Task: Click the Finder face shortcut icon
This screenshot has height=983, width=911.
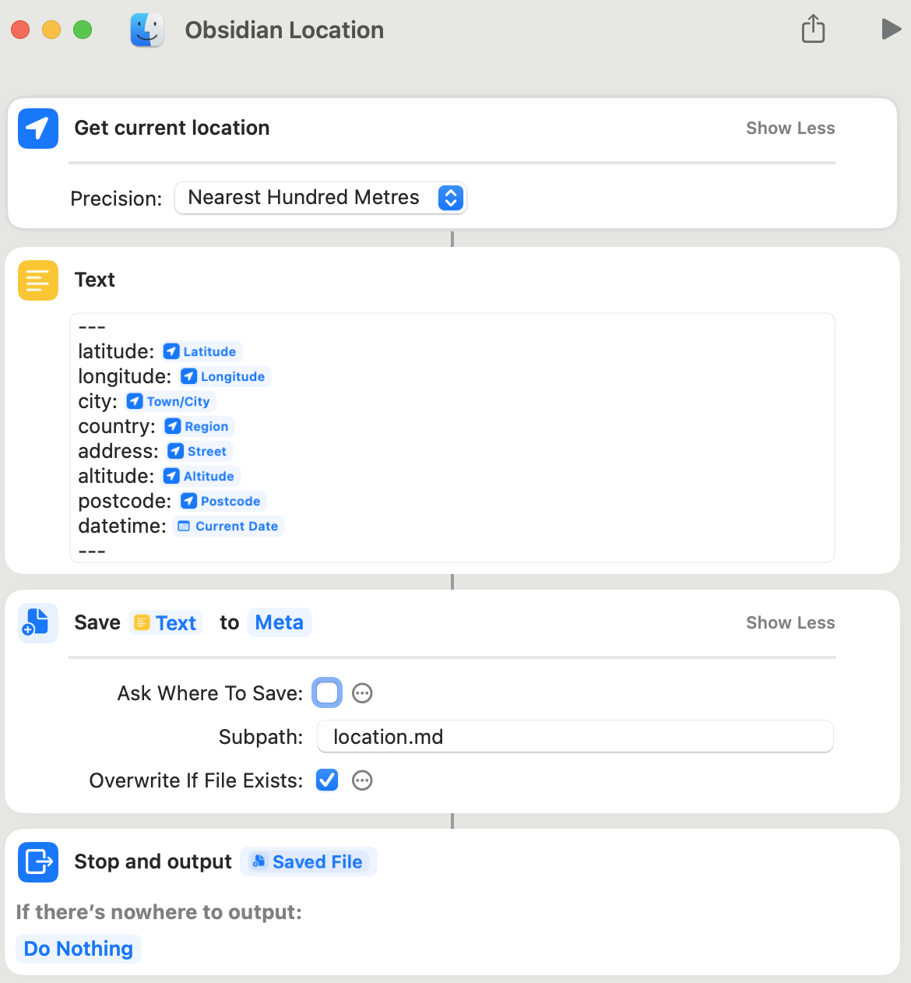Action: click(147, 30)
